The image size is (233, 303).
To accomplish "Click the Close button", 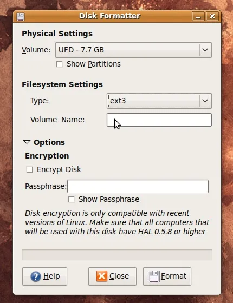I will (x=113, y=276).
